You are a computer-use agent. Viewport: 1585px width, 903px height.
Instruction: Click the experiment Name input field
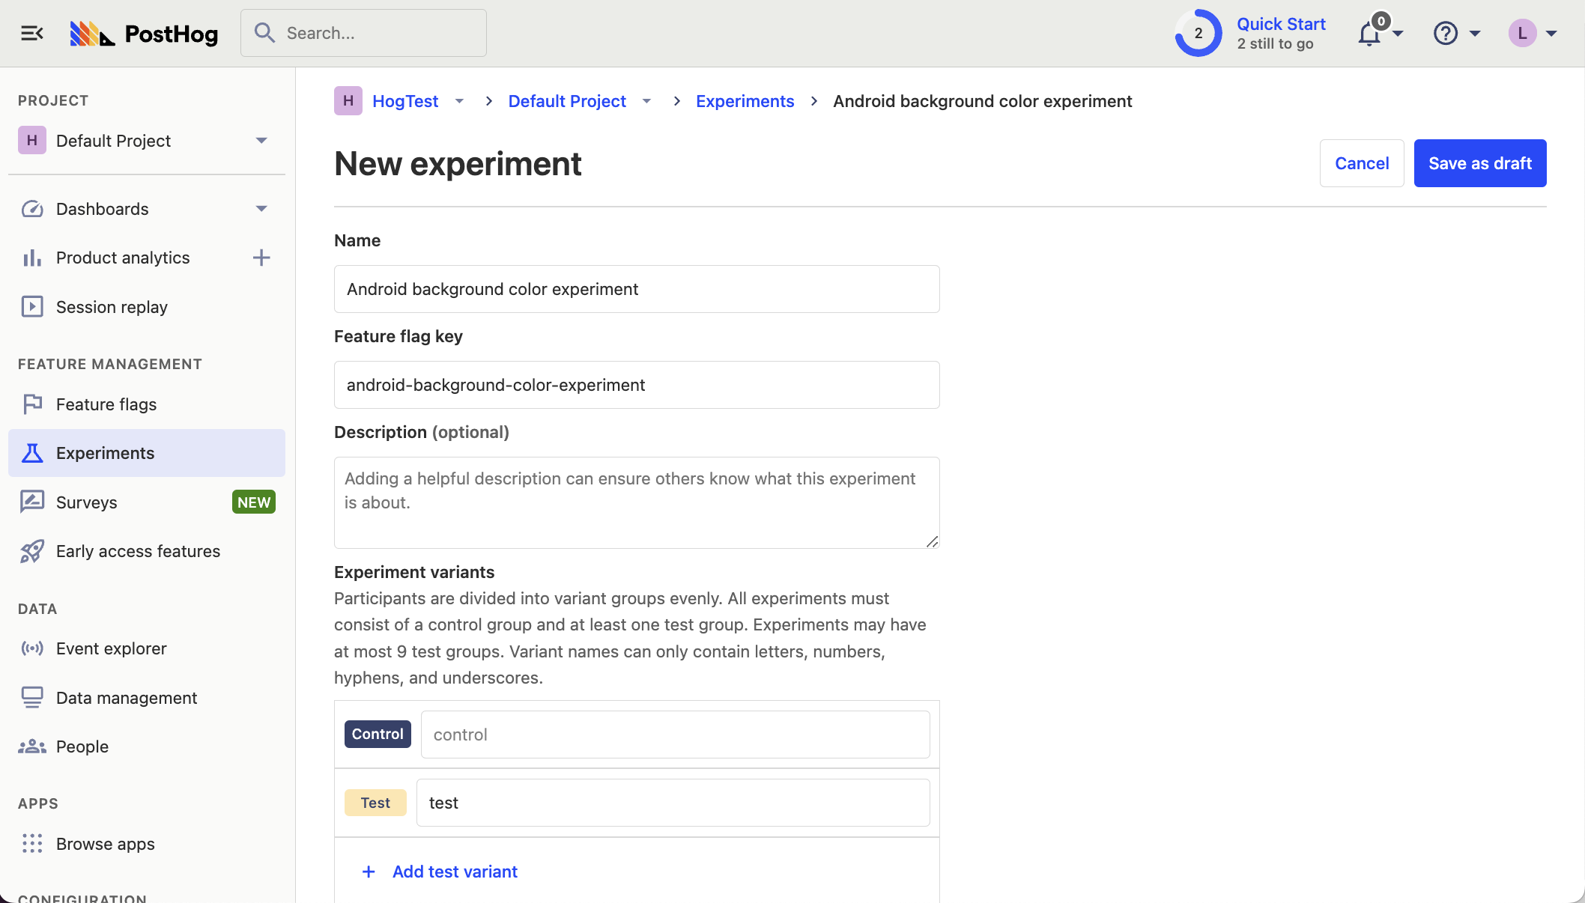click(636, 289)
